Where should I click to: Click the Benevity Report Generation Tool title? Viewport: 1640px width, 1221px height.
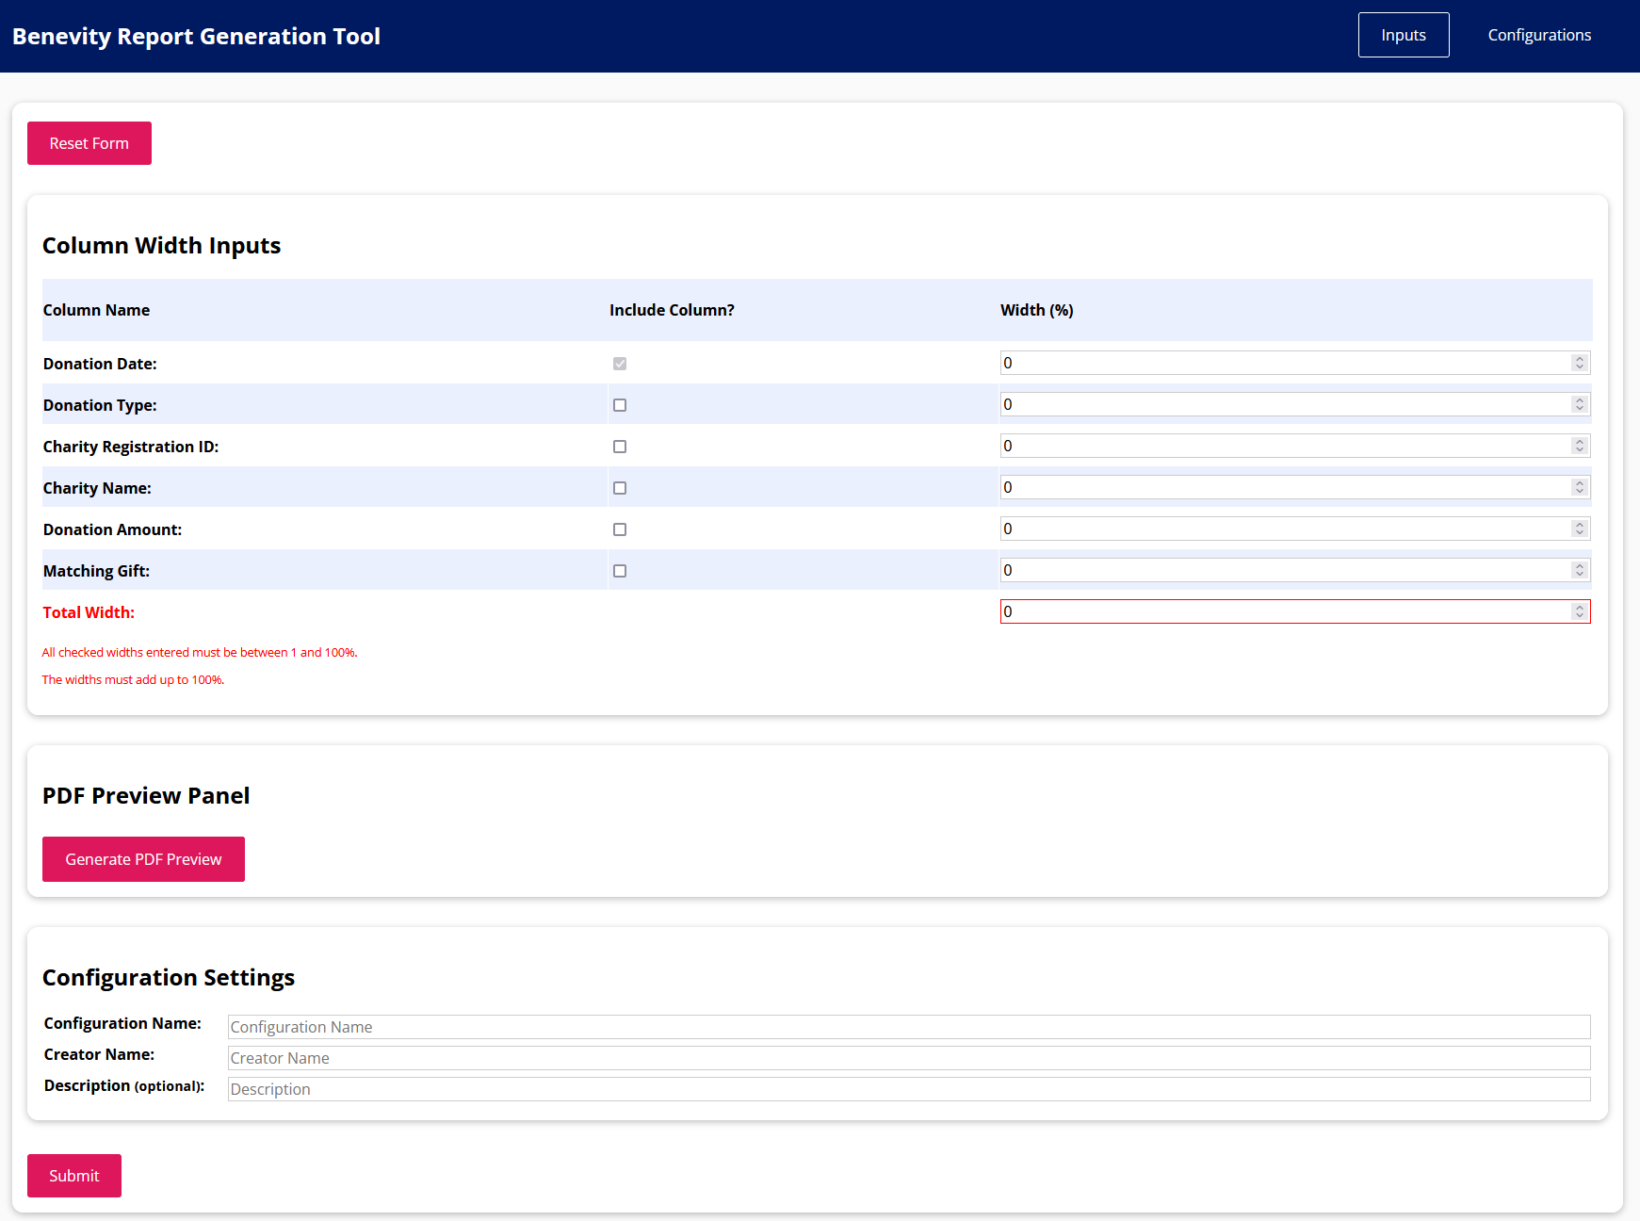[196, 36]
